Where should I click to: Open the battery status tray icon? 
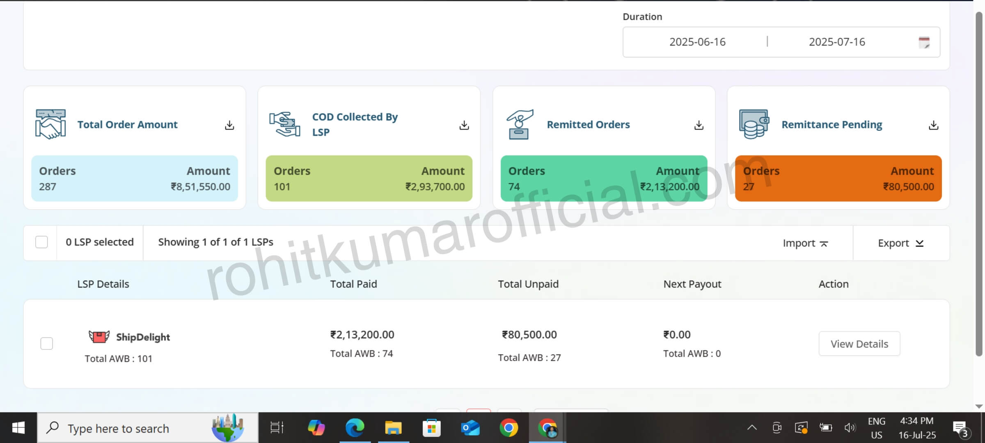tap(826, 428)
